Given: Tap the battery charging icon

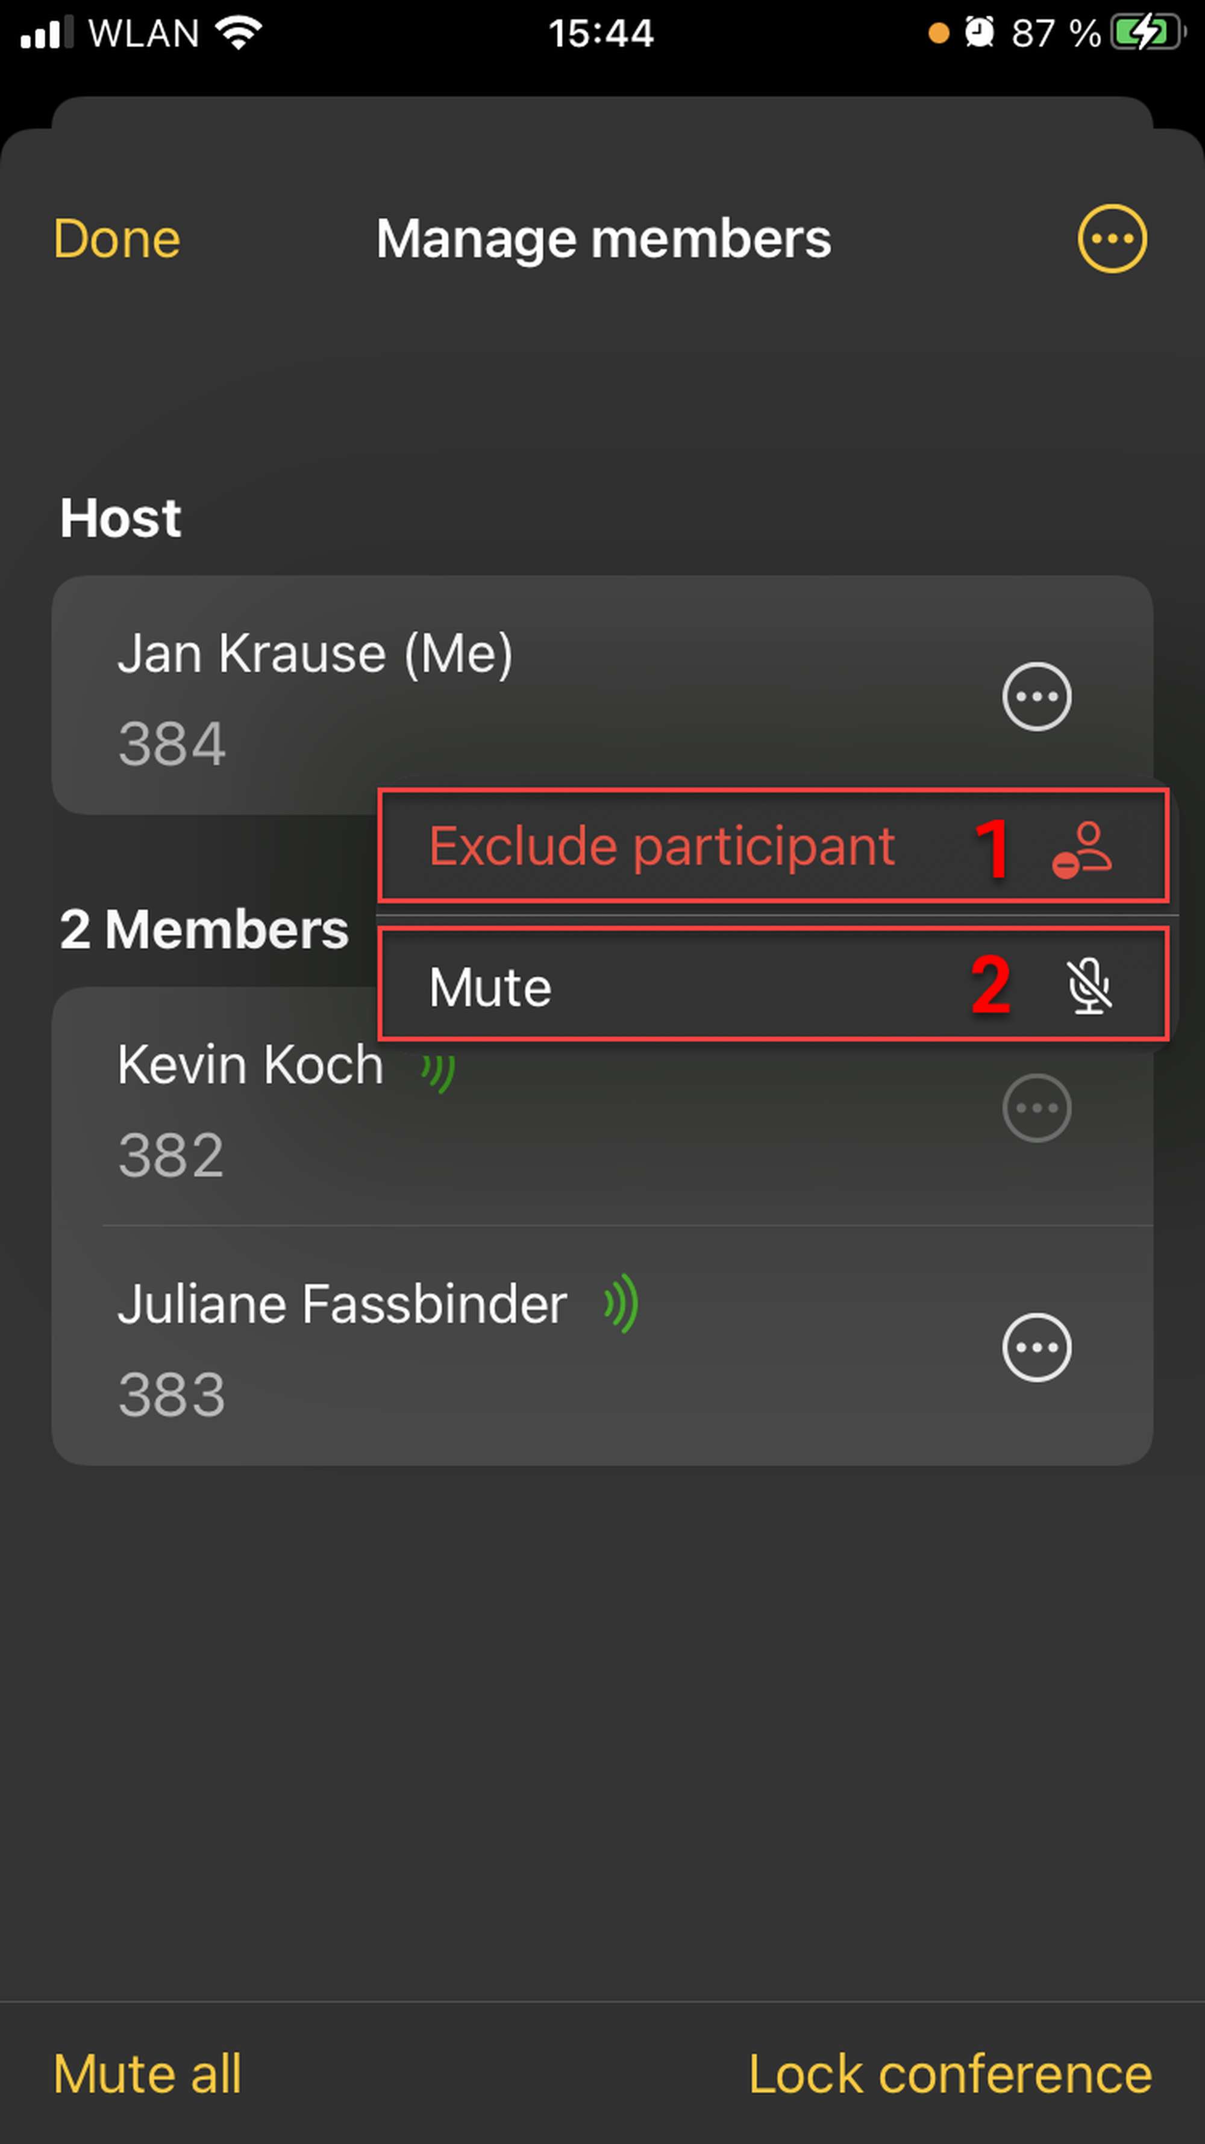Looking at the screenshot, I should click(1148, 33).
